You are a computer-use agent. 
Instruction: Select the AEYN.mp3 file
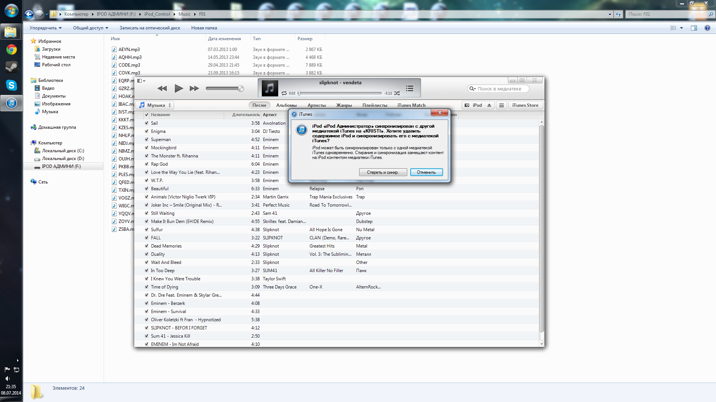[129, 50]
